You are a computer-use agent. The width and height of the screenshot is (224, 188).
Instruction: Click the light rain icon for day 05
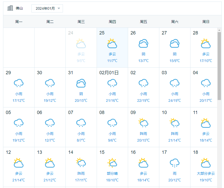point(19,123)
